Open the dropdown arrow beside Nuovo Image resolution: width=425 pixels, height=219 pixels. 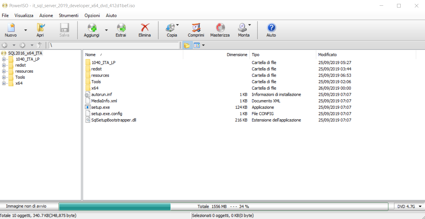26,30
